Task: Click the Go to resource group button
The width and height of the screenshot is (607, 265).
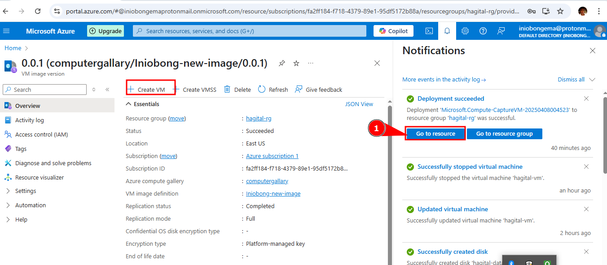Action: (505, 133)
